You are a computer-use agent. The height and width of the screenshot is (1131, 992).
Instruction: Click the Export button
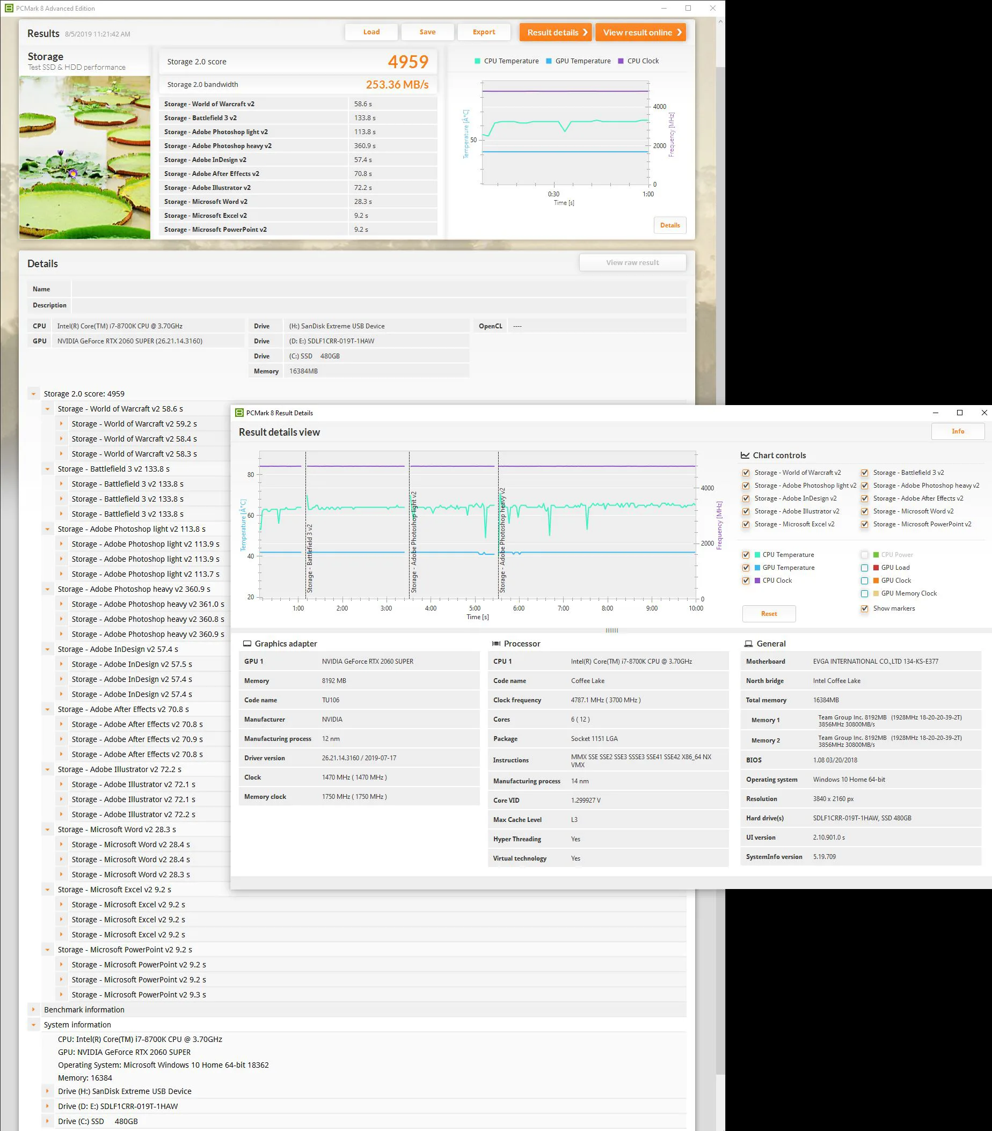484,32
